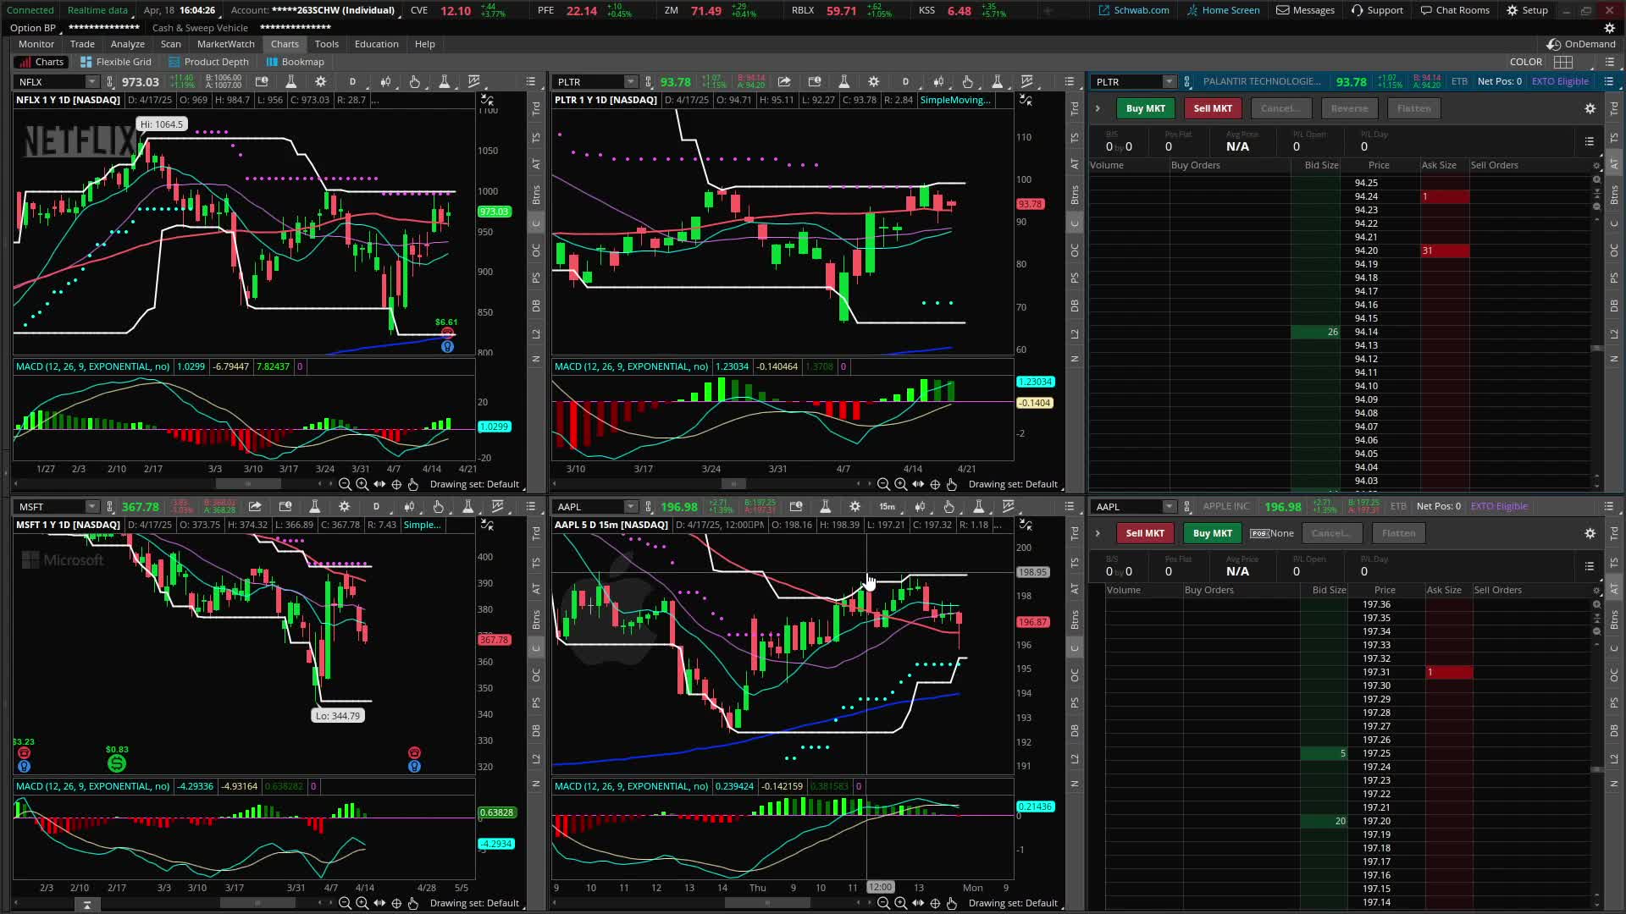Open PLTR chart symbol dropdown arrow
1626x914 pixels.
pos(630,82)
